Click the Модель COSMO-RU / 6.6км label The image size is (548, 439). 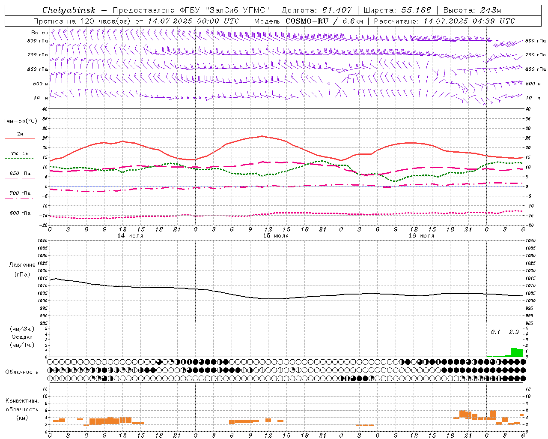click(x=308, y=21)
